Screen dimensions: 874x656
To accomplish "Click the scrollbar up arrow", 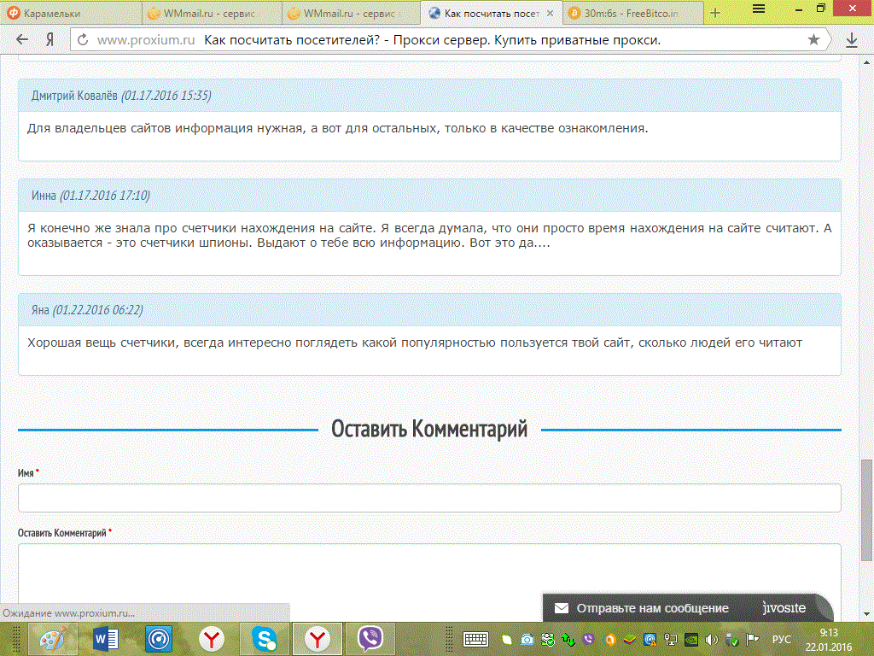I will (866, 61).
